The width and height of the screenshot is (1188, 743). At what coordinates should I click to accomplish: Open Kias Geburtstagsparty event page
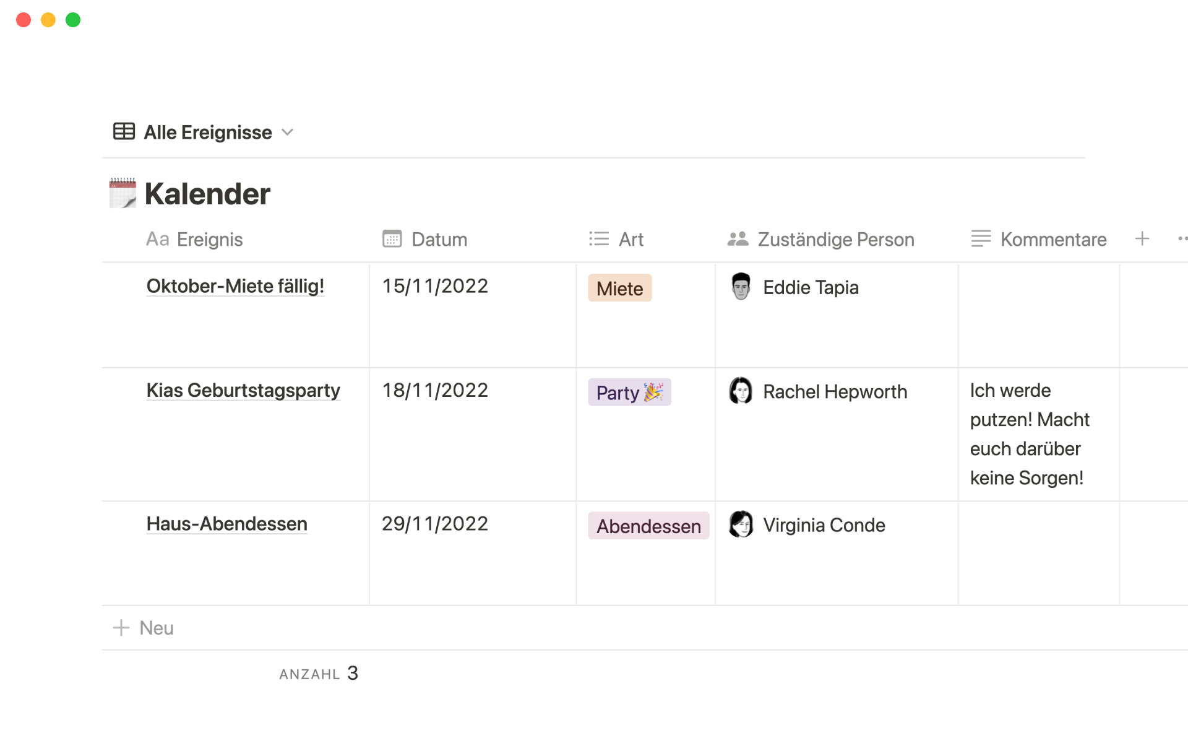click(x=243, y=391)
